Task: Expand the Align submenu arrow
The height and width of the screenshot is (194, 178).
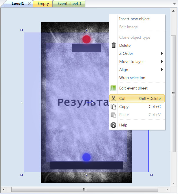Action: 162,70
